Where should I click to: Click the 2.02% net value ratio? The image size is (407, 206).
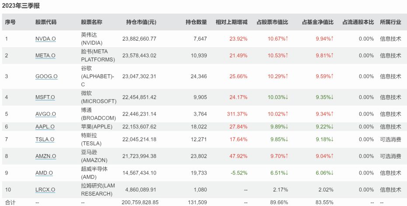(x=326, y=190)
